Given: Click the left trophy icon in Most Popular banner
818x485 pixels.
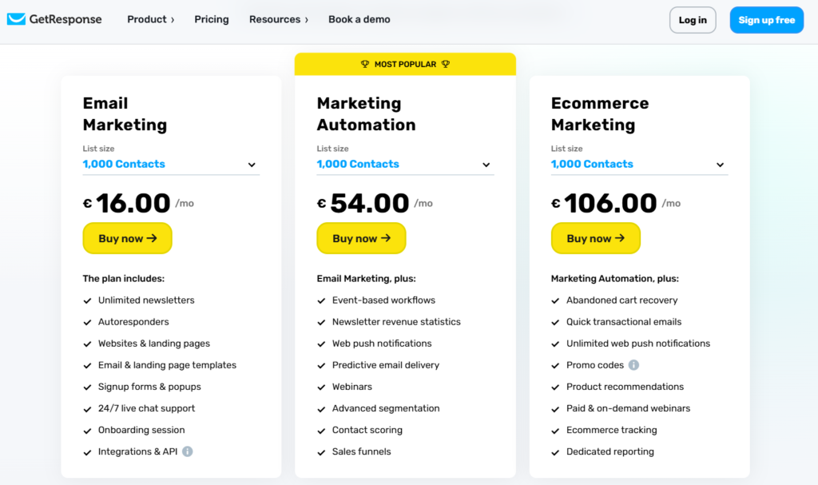Looking at the screenshot, I should pyautogui.click(x=365, y=64).
